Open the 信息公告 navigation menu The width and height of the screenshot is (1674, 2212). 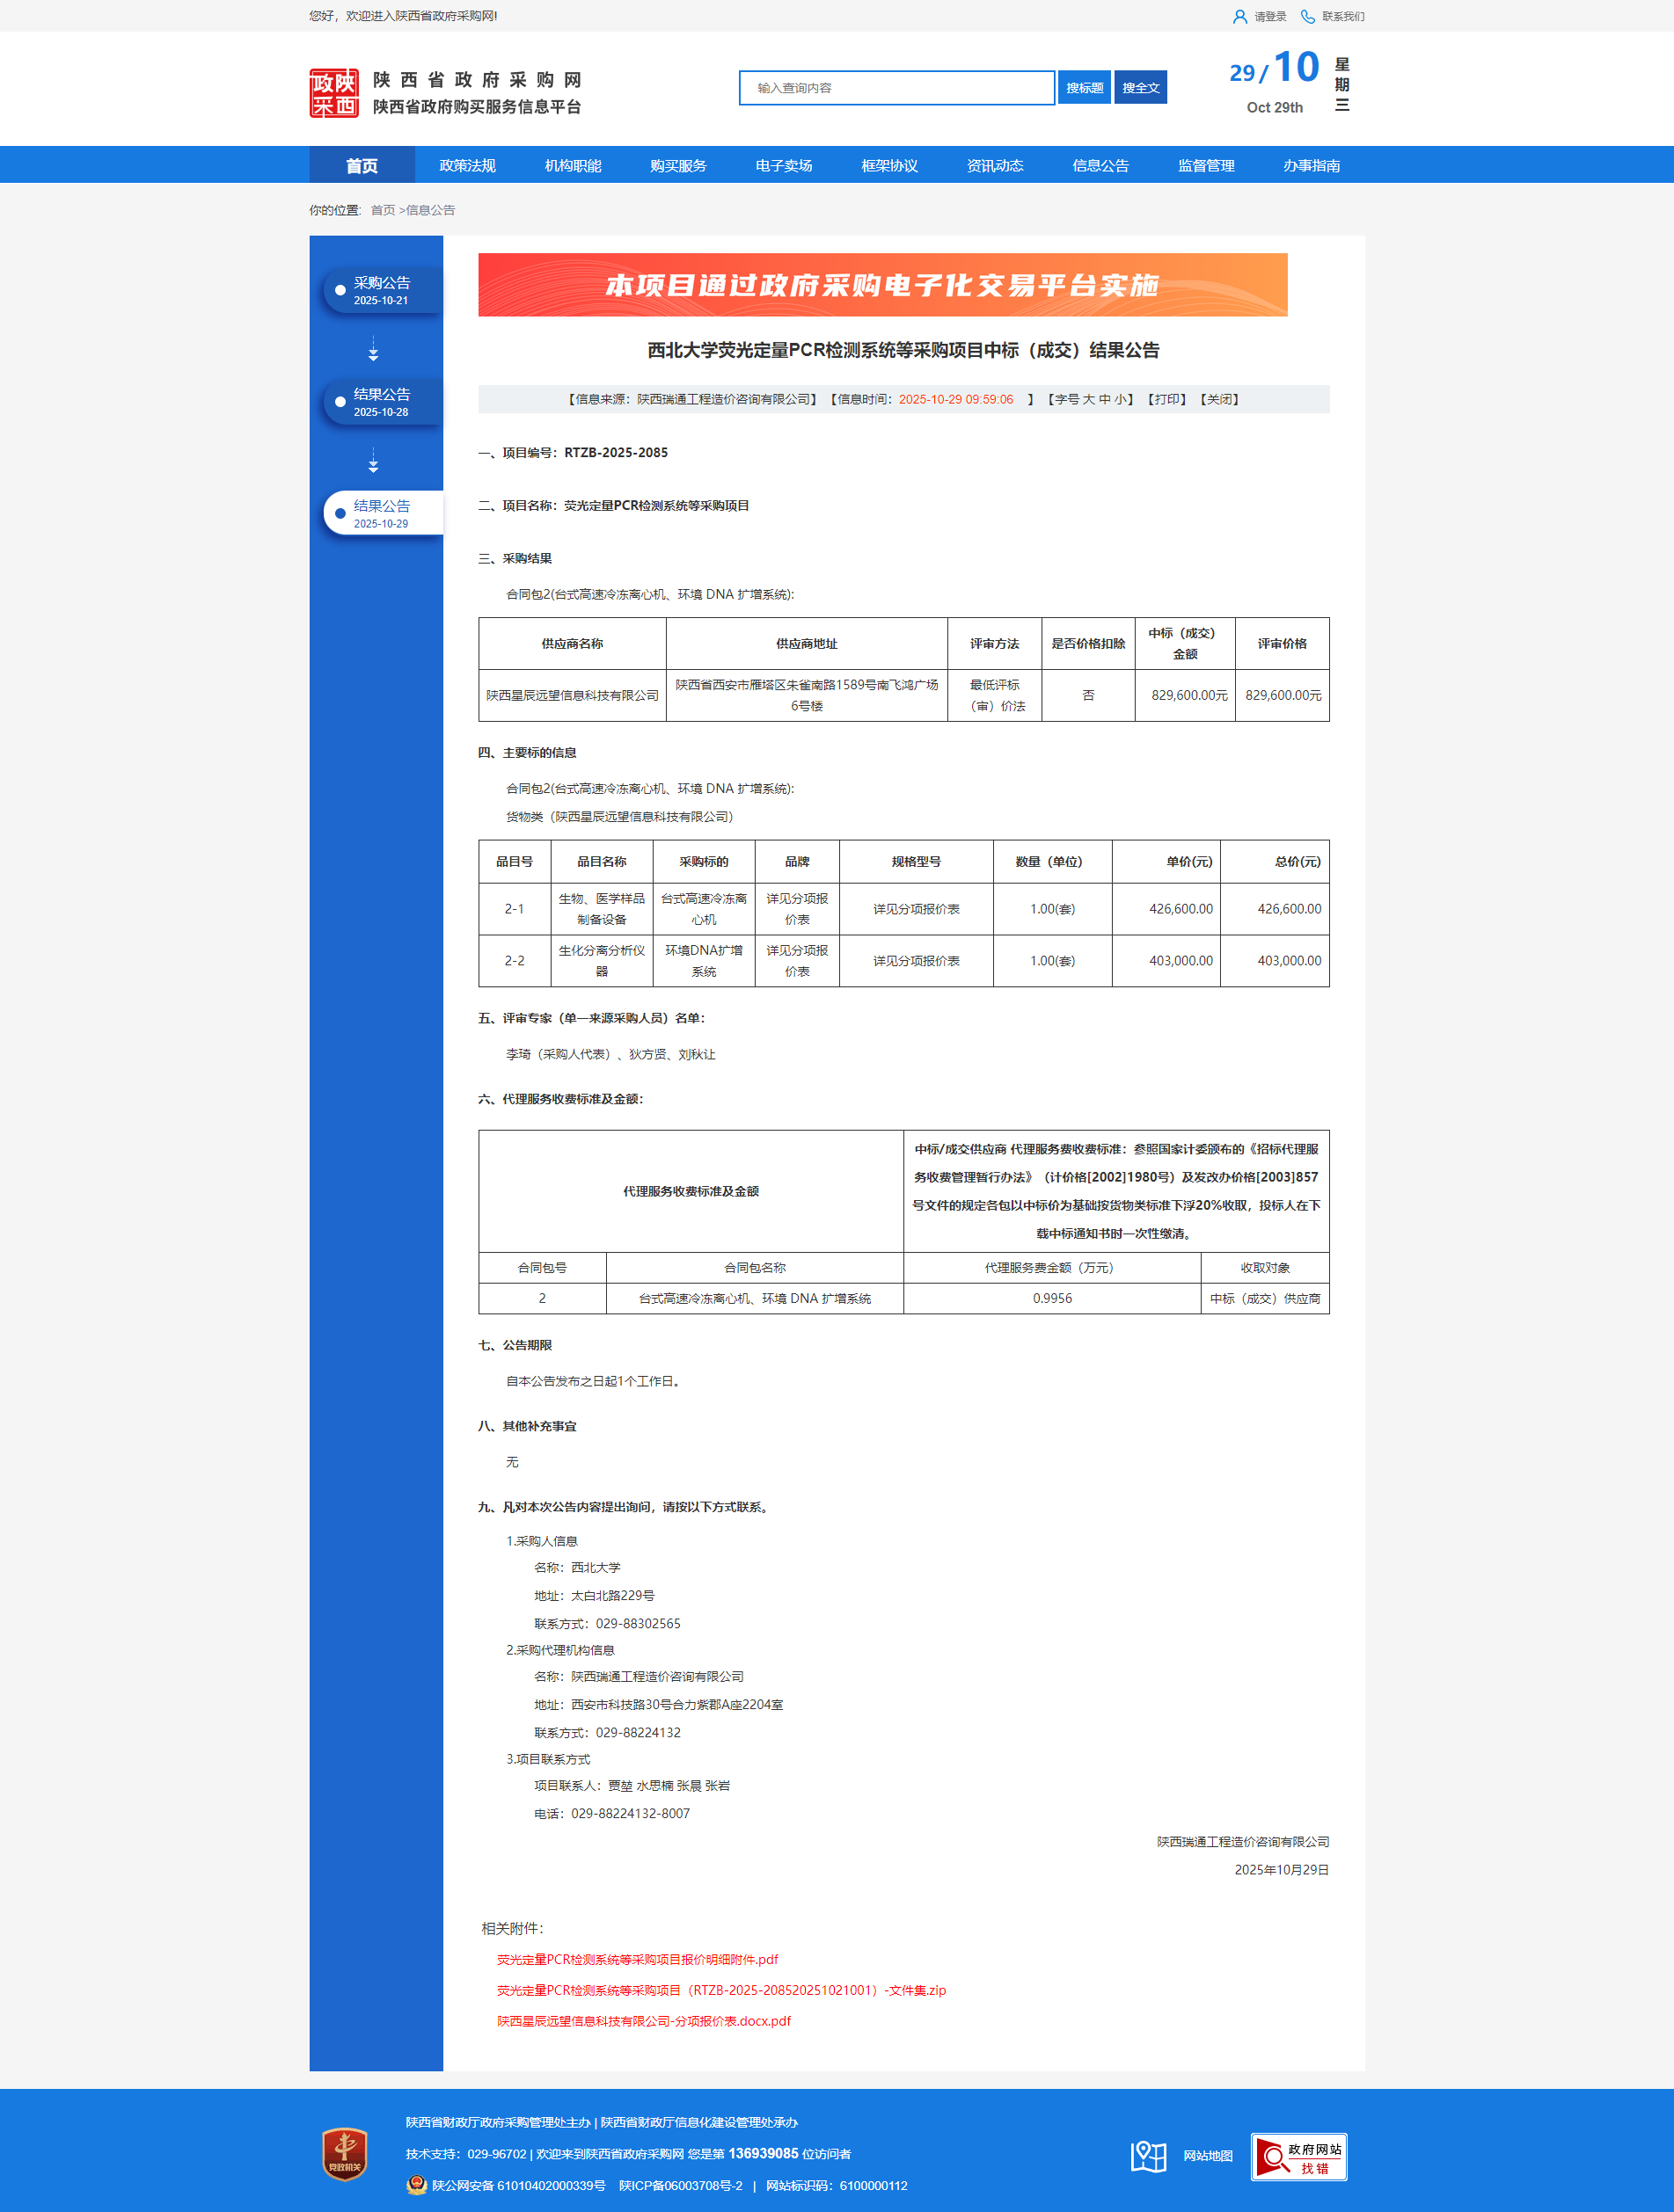click(x=1100, y=166)
